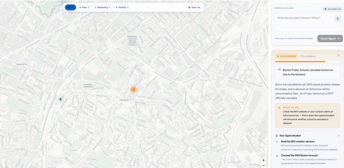Click the '77% confidence' text
The image size is (344, 168).
point(308,56)
